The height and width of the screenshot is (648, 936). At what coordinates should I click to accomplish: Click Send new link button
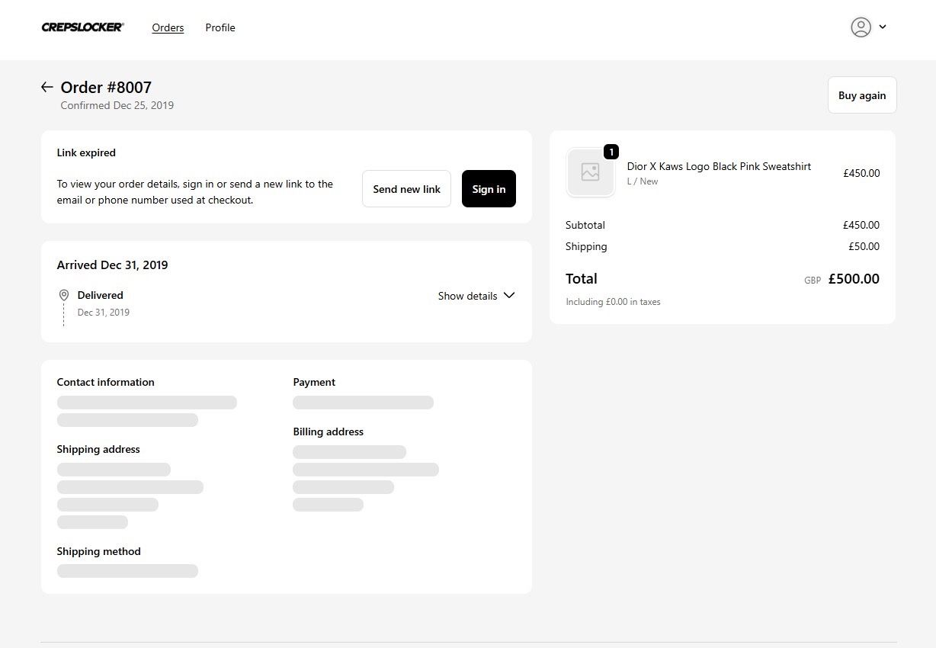coord(406,189)
